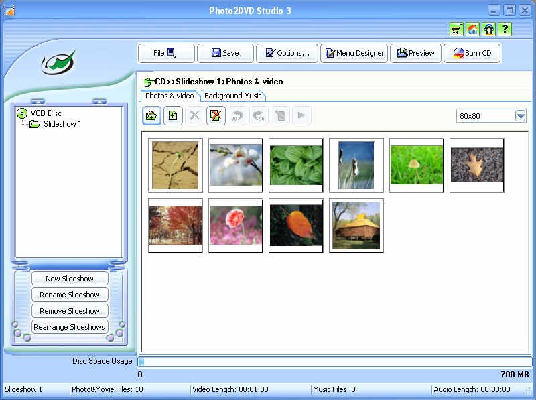This screenshot has width=536, height=400.
Task: Click New Slideshow button
Action: tap(70, 279)
